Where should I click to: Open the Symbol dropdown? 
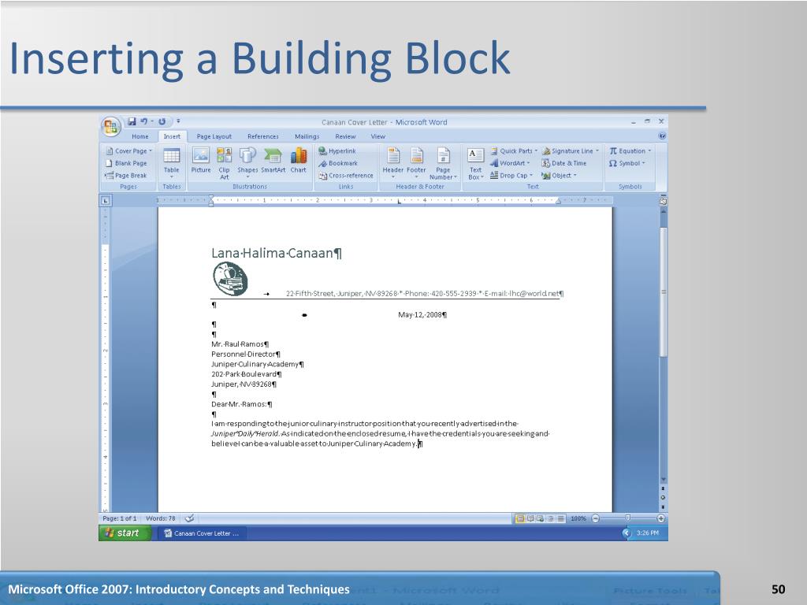[x=627, y=163]
